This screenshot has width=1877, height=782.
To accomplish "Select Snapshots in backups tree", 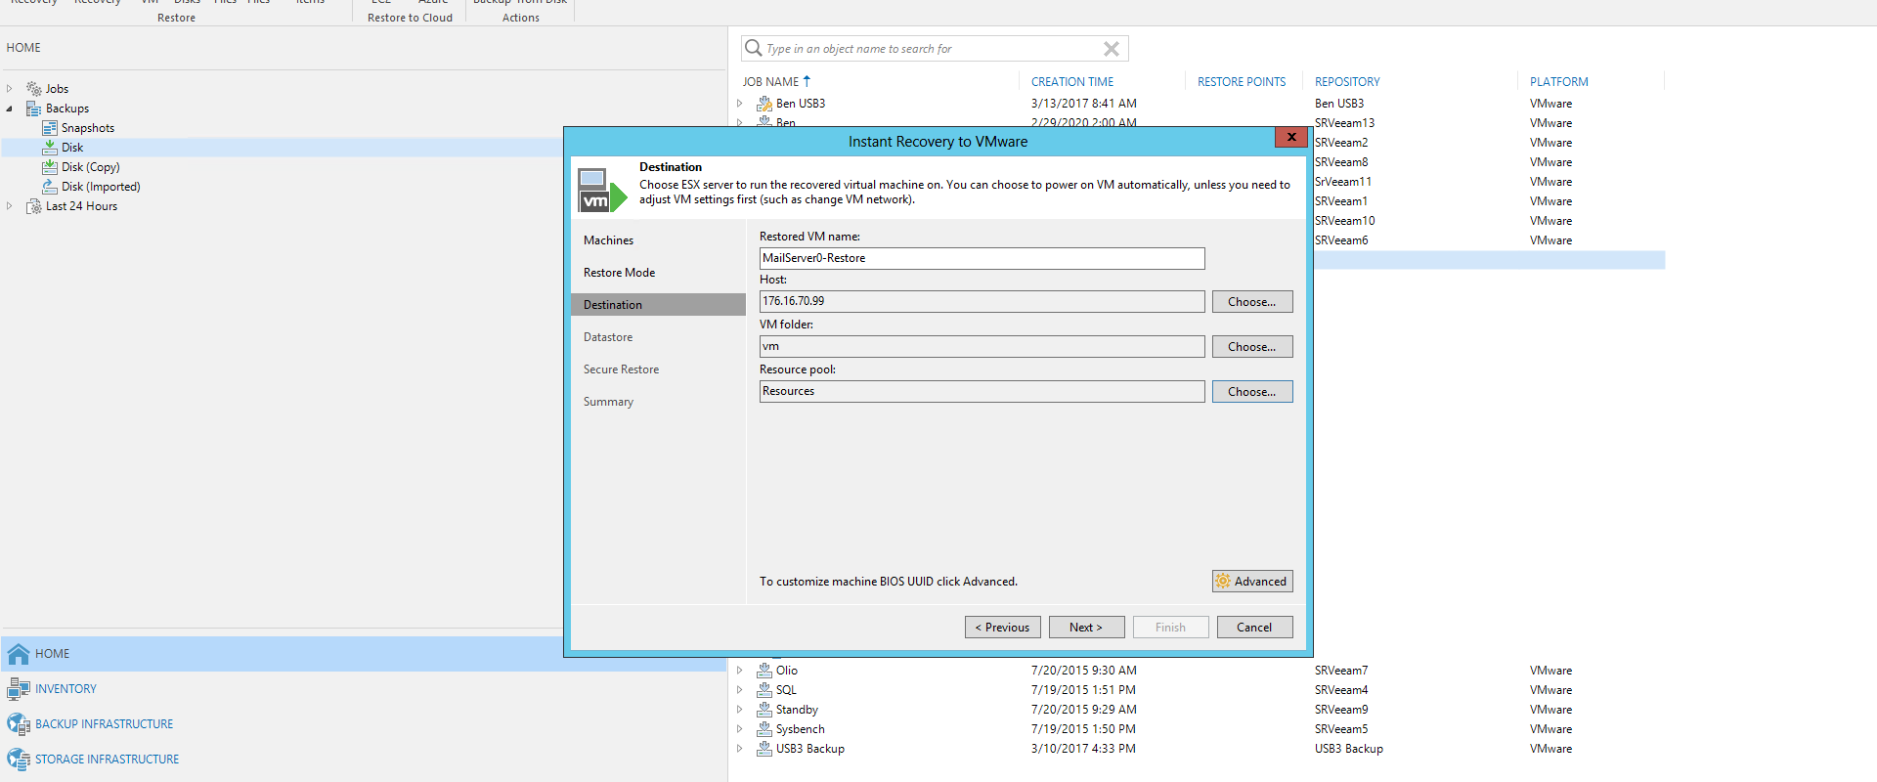I will (x=88, y=128).
